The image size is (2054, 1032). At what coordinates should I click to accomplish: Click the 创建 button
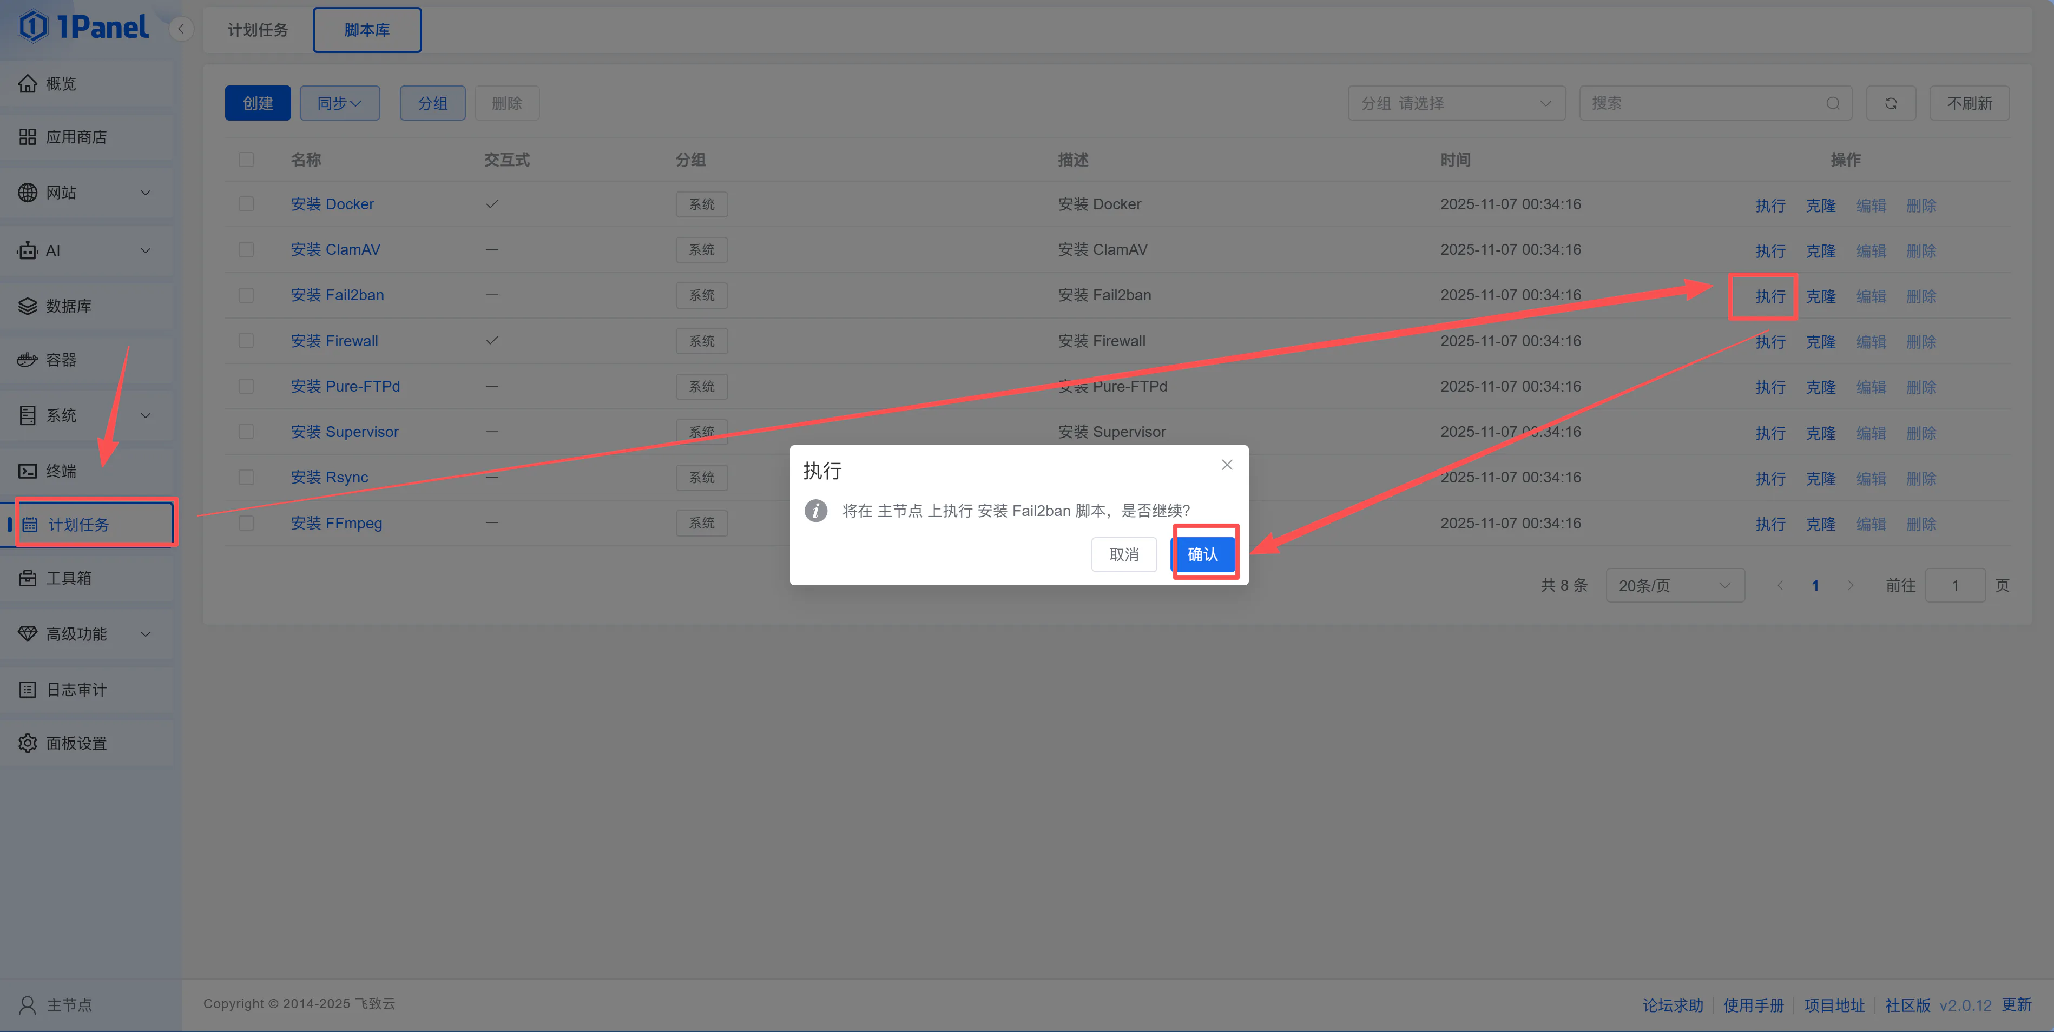[x=258, y=104]
